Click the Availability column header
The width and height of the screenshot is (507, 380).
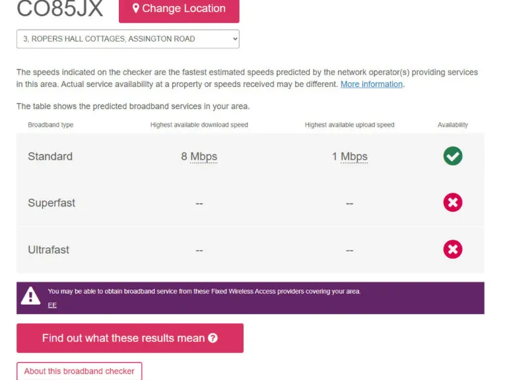point(453,125)
